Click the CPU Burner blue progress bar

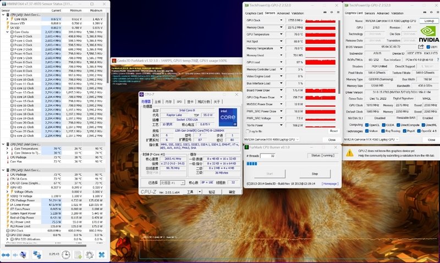[x=252, y=164]
